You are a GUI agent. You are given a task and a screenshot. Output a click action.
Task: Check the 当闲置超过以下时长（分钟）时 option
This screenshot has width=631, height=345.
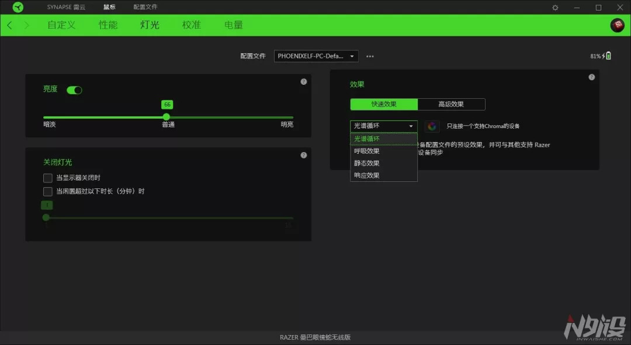(47, 191)
